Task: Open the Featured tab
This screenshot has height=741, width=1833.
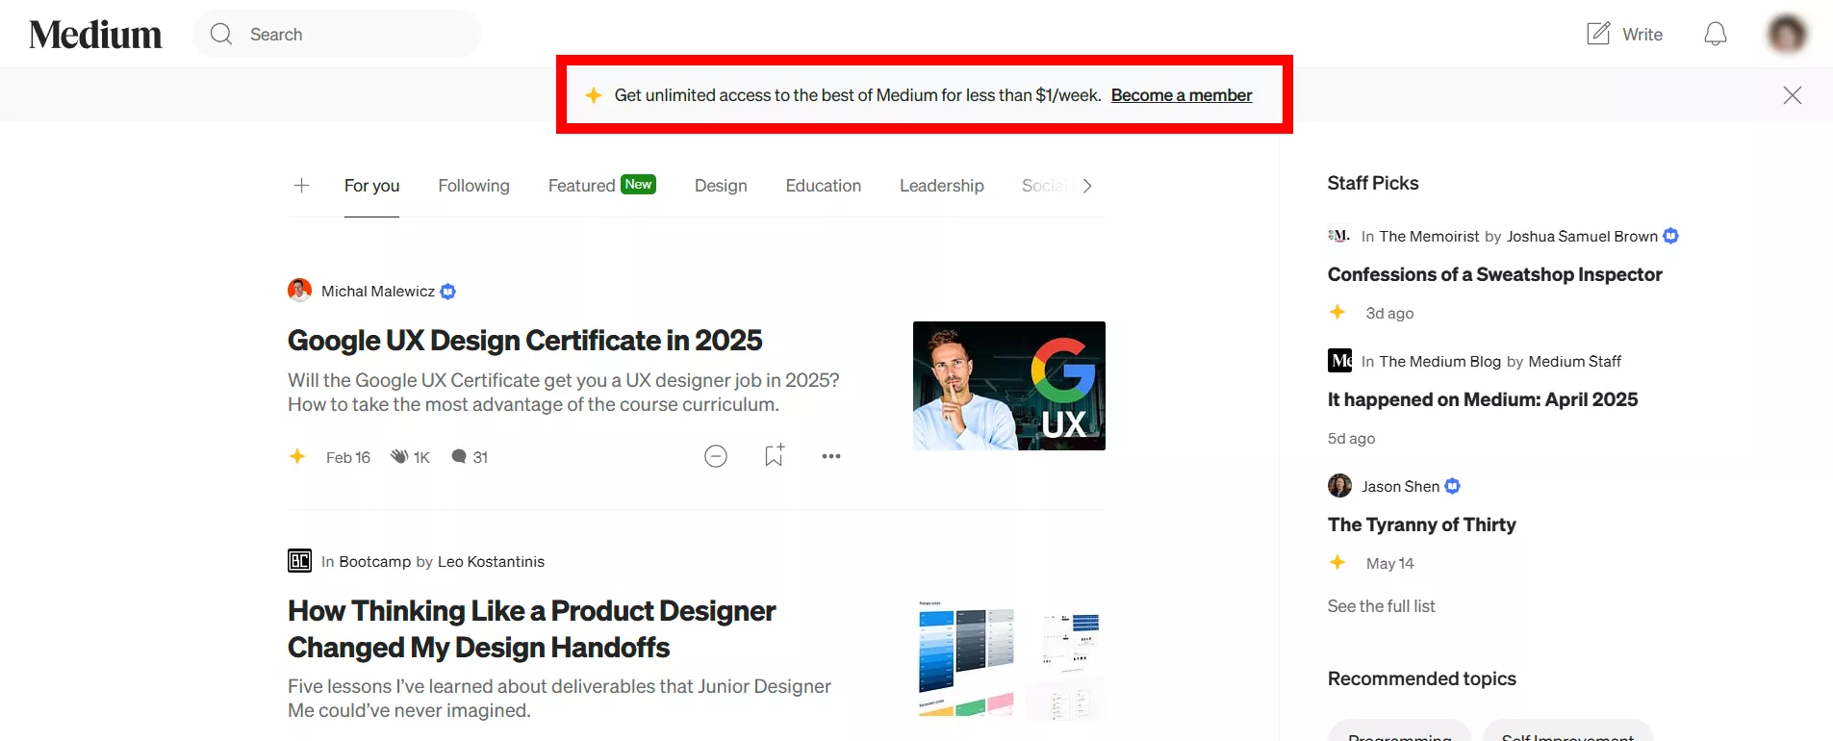Action: (x=581, y=186)
